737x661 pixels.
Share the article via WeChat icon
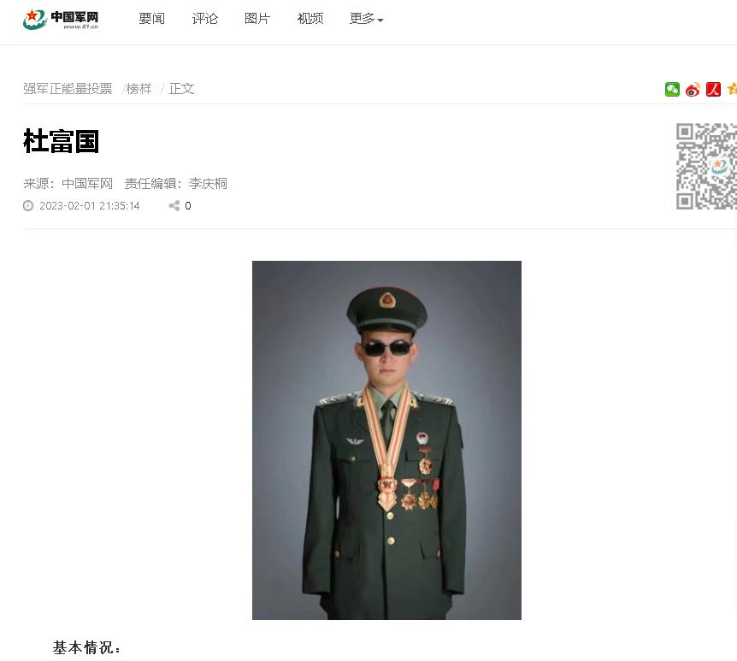click(672, 89)
